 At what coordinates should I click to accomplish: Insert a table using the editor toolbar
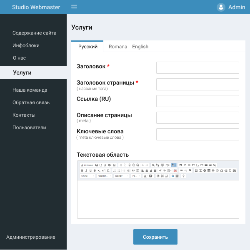coord(209,170)
